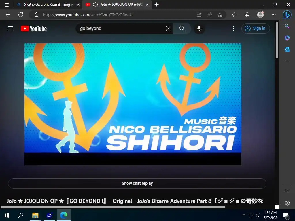This screenshot has width=295, height=221.
Task: Mute the tab via the speaker icon
Action: point(95,5)
